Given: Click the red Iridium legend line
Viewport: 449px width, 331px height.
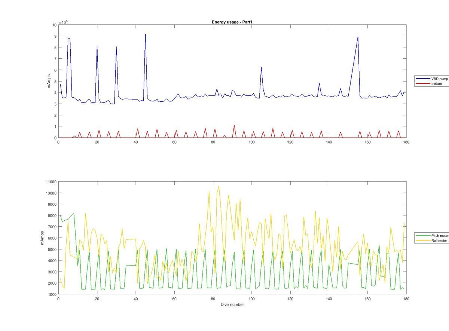Looking at the screenshot, I should pyautogui.click(x=423, y=84).
